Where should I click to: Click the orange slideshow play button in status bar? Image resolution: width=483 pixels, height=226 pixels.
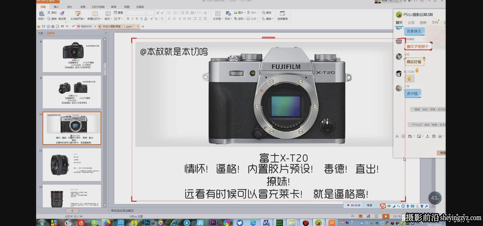386,216
